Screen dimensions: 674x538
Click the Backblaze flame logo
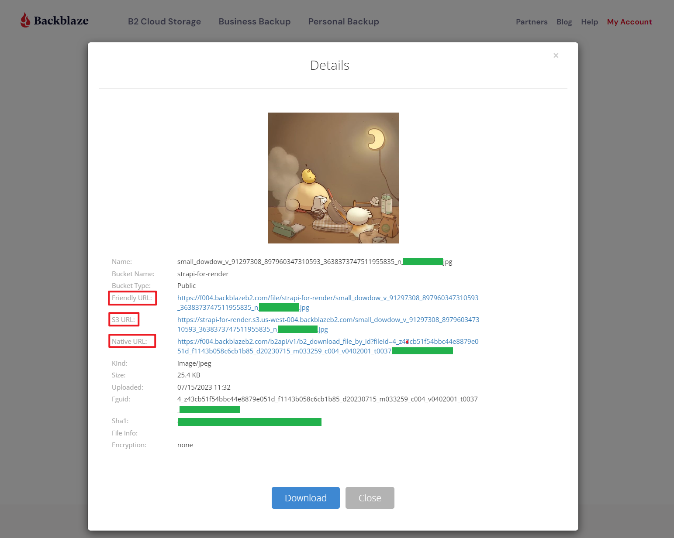[x=25, y=20]
